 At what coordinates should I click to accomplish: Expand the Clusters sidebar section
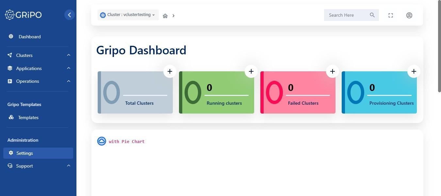click(38, 55)
